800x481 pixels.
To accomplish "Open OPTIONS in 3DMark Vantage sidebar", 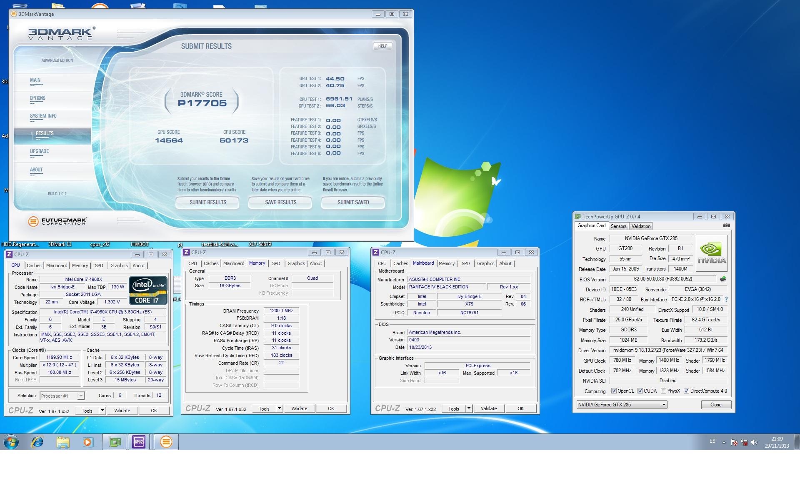I will click(37, 98).
